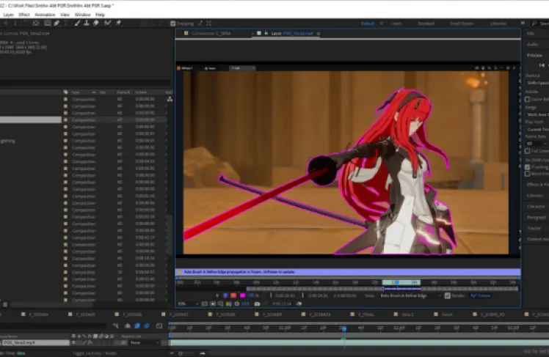The height and width of the screenshot is (357, 549).
Task: Toggle Cache Before Playback checkbox
Action: click(x=527, y=99)
